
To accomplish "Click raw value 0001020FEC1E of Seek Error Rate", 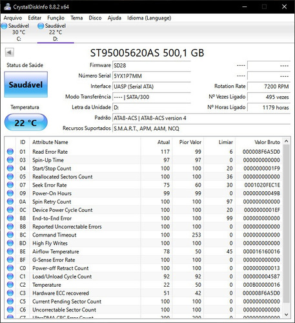I will click(262, 185).
